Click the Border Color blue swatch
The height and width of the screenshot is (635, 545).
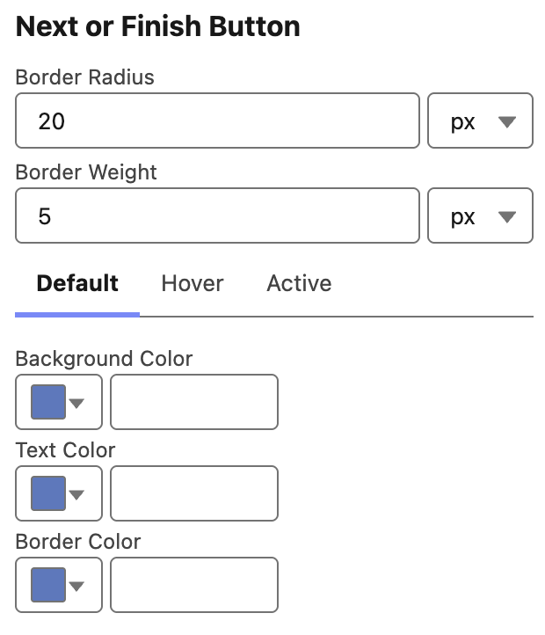coord(48,586)
